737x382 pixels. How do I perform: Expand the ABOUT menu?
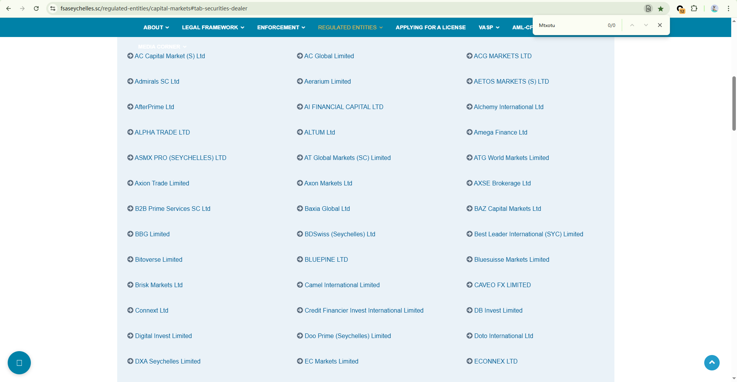[x=156, y=27]
